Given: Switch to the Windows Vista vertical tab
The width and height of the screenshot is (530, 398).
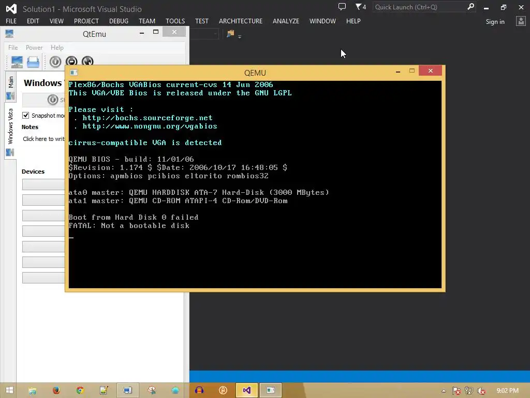Looking at the screenshot, I should coord(10,130).
